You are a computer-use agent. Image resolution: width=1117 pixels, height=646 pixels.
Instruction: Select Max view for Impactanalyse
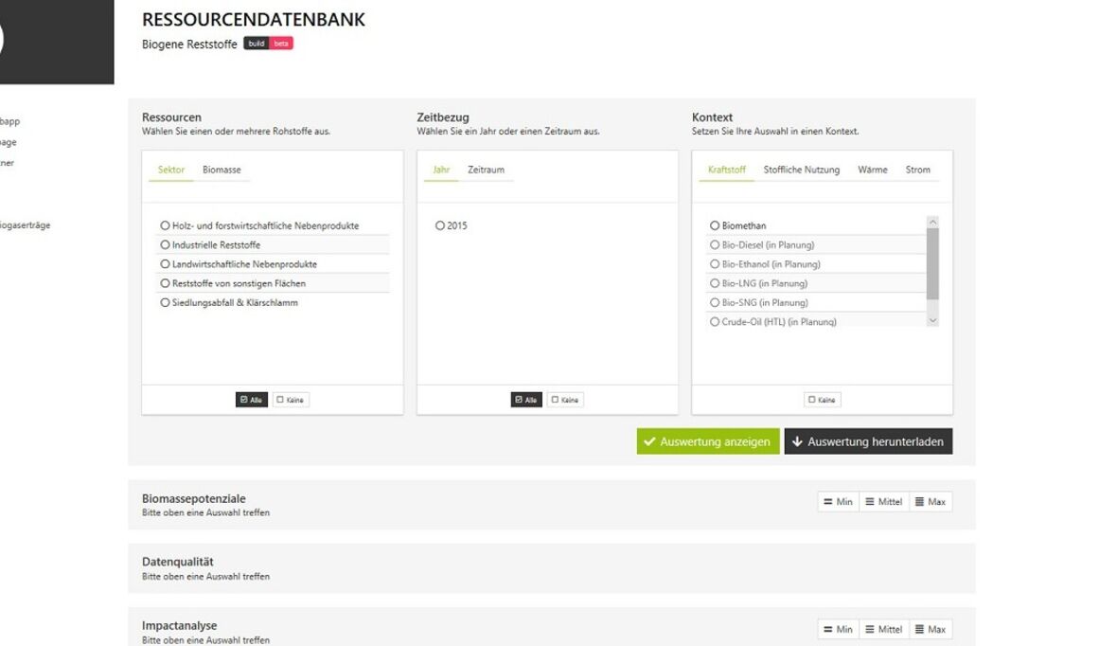pos(931,629)
